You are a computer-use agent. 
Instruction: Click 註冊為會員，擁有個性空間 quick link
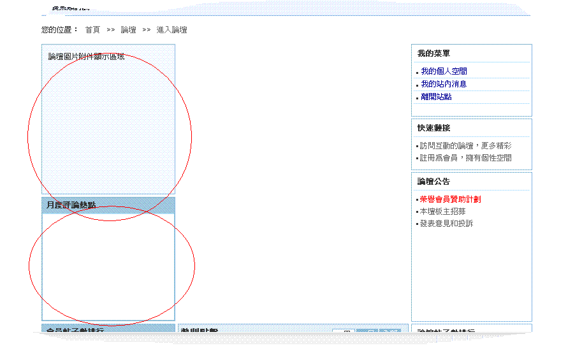point(465,158)
